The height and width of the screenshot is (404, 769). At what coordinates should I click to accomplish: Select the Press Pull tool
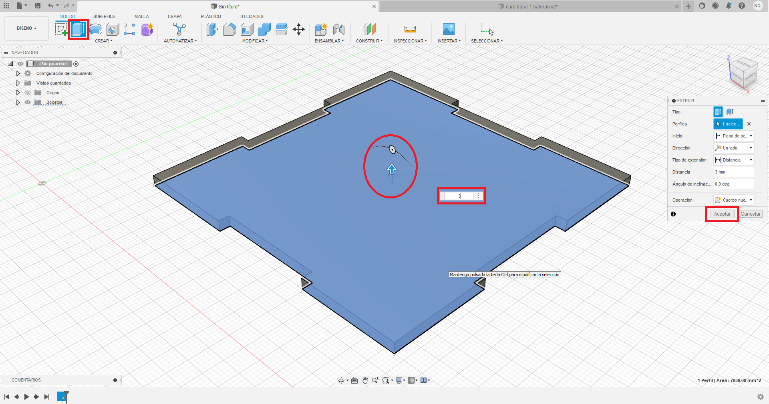pos(212,29)
